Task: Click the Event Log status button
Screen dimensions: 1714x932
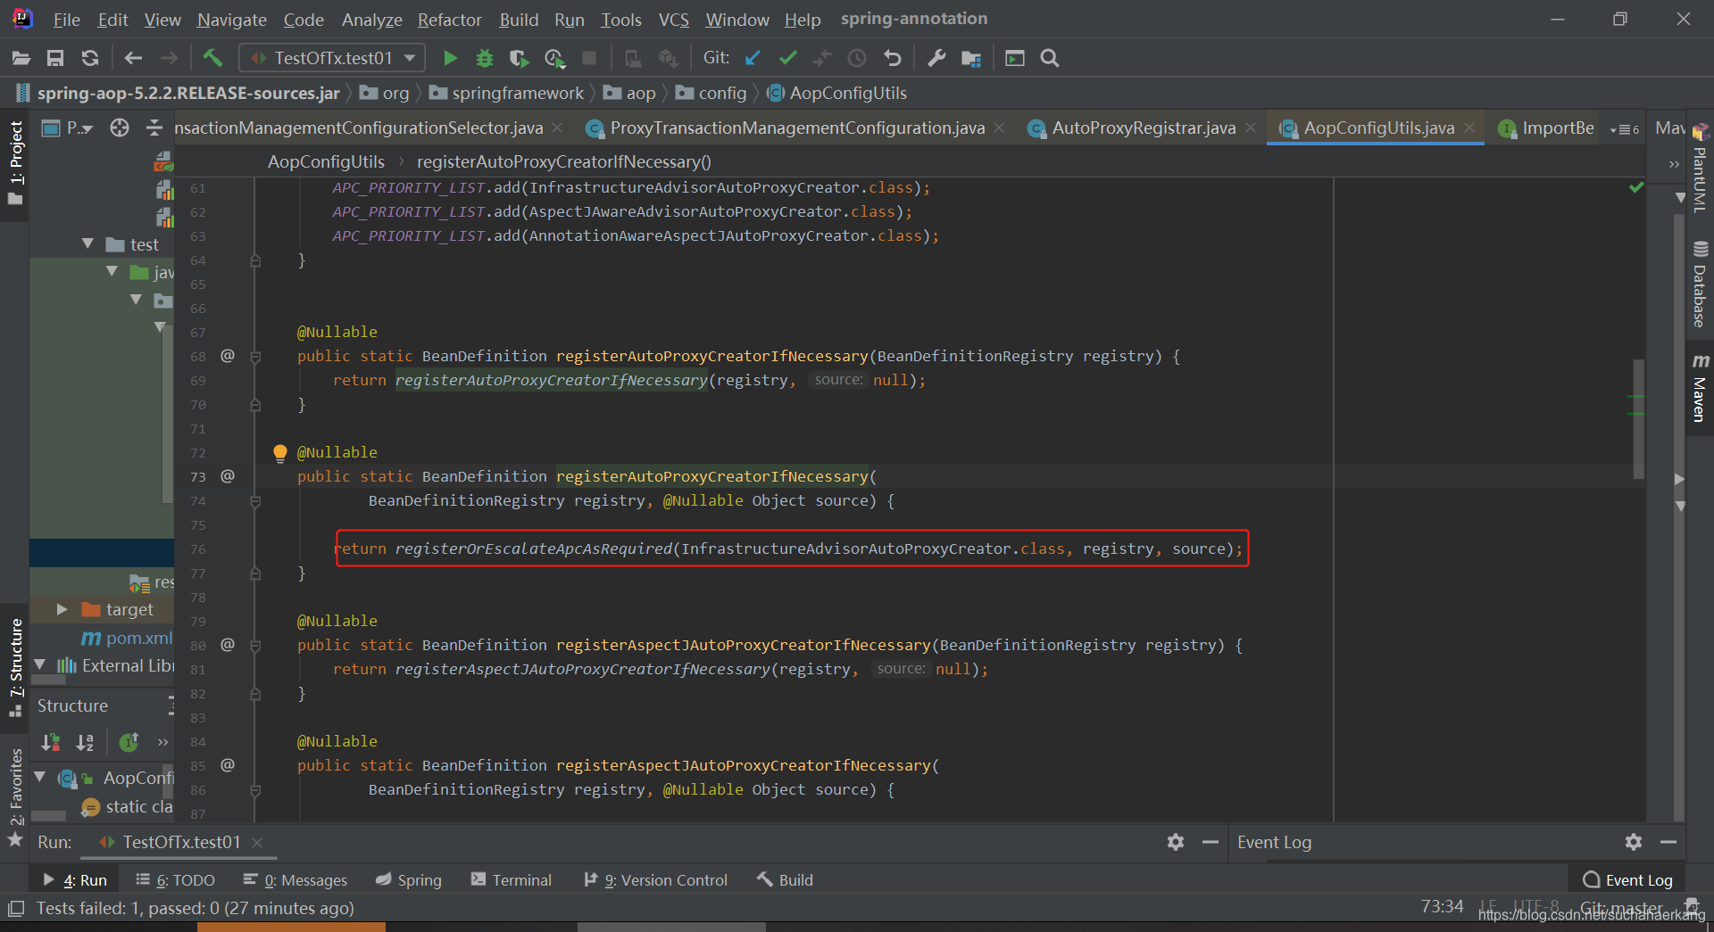Action: 1627,880
